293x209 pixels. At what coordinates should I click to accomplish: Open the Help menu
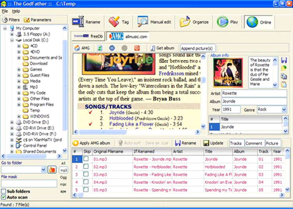pyautogui.click(x=16, y=11)
